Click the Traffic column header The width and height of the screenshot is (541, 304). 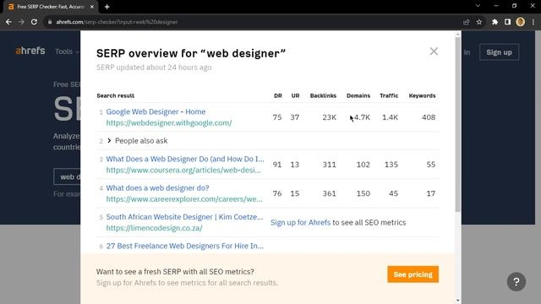[x=389, y=95]
